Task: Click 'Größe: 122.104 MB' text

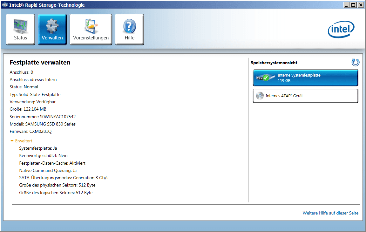Action: 28,109
